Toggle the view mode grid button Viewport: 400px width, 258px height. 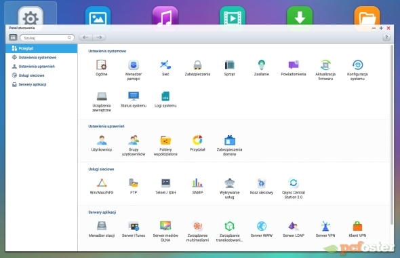pyautogui.click(x=13, y=37)
